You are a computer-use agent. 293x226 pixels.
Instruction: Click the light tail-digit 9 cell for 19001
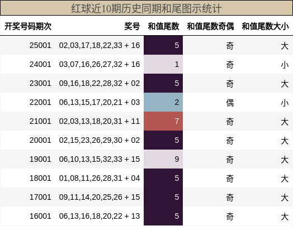[163, 159]
